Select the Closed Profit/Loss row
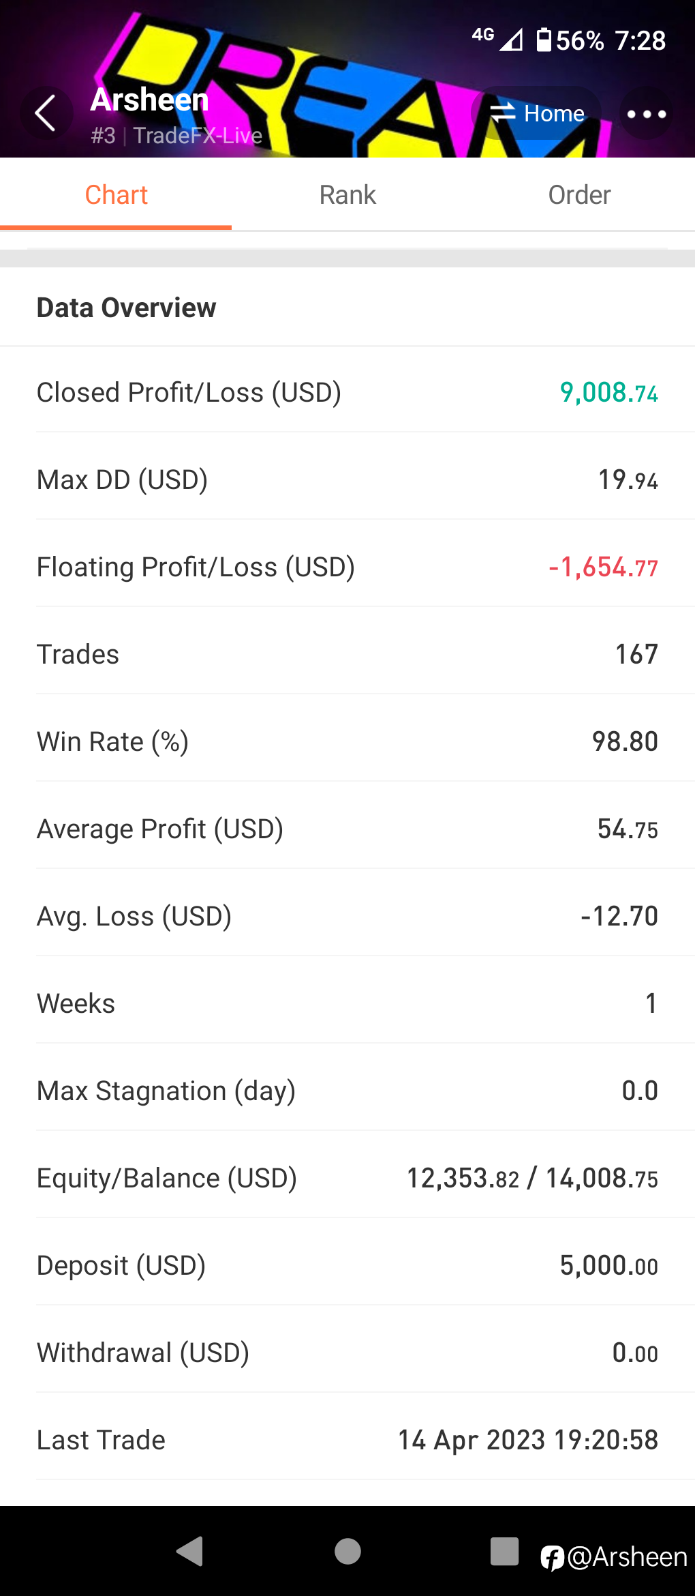695x1596 pixels. 347,393
